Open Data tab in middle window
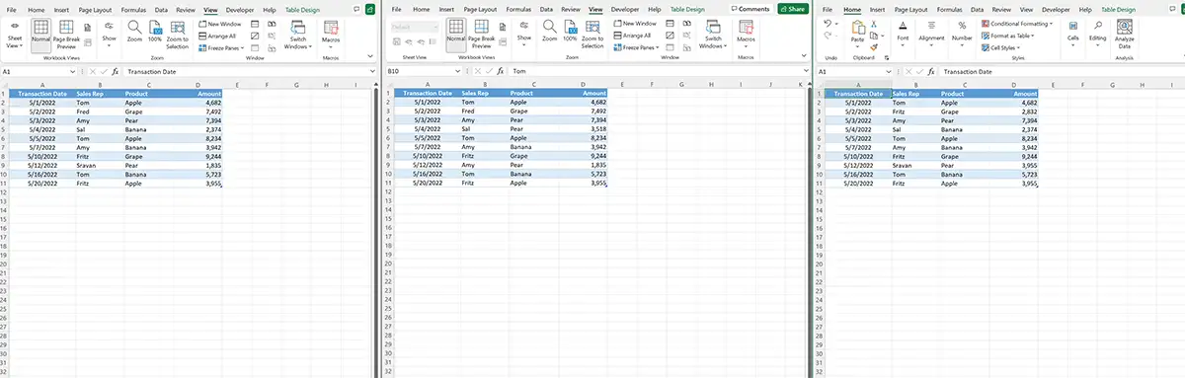1185x378 pixels. tap(546, 9)
